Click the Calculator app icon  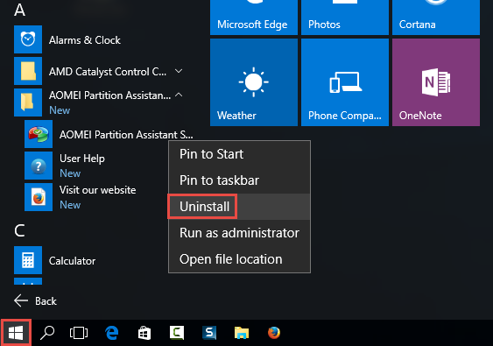(x=28, y=260)
